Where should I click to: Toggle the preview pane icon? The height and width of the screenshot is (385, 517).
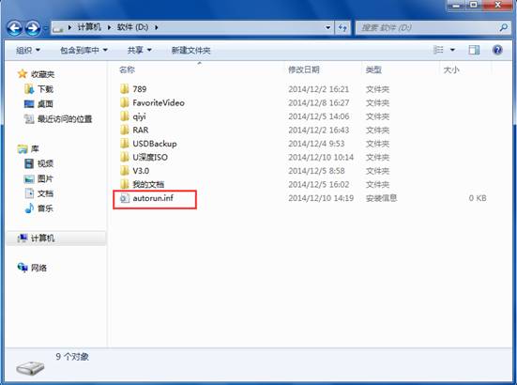tap(474, 50)
